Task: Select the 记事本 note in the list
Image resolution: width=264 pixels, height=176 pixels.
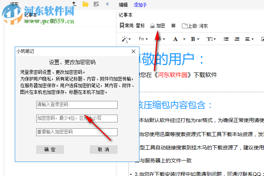Action: tap(60, 18)
